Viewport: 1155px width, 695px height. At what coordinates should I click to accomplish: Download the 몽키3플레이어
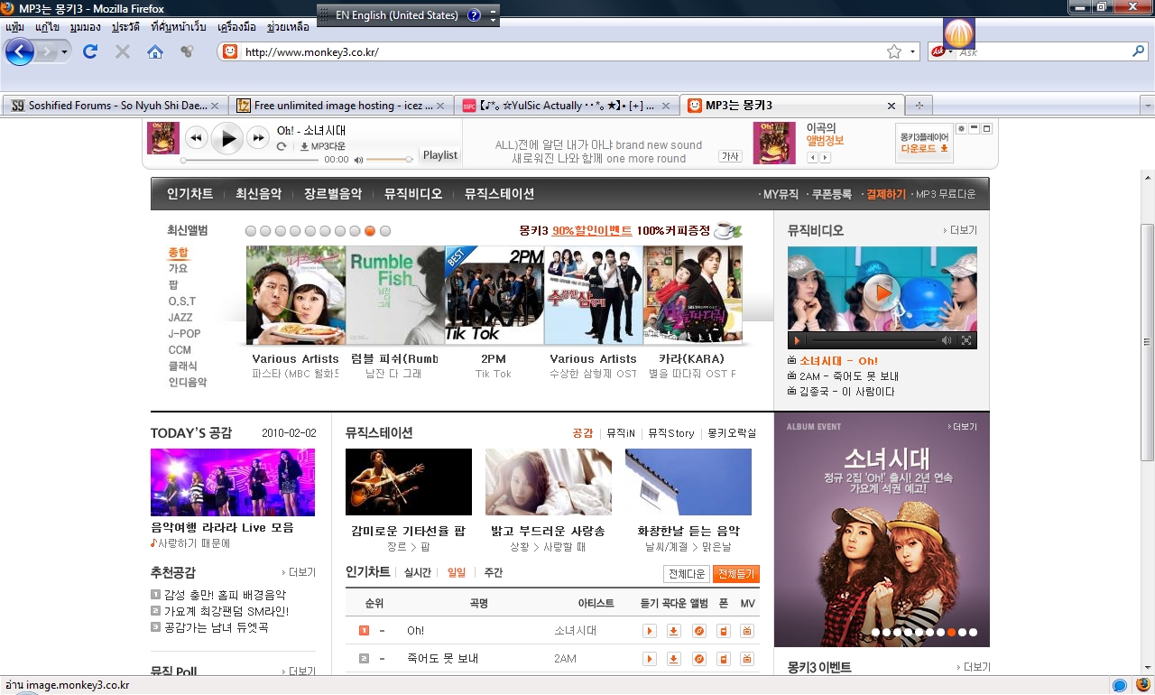pos(924,143)
